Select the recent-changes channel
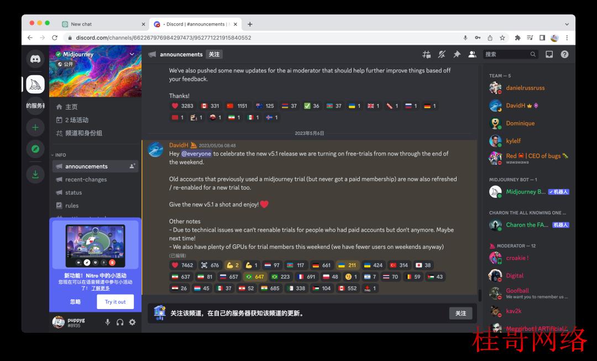597x361 pixels. [x=95, y=179]
